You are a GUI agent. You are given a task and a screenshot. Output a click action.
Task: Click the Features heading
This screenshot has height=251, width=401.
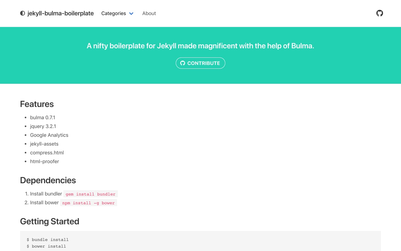(37, 104)
